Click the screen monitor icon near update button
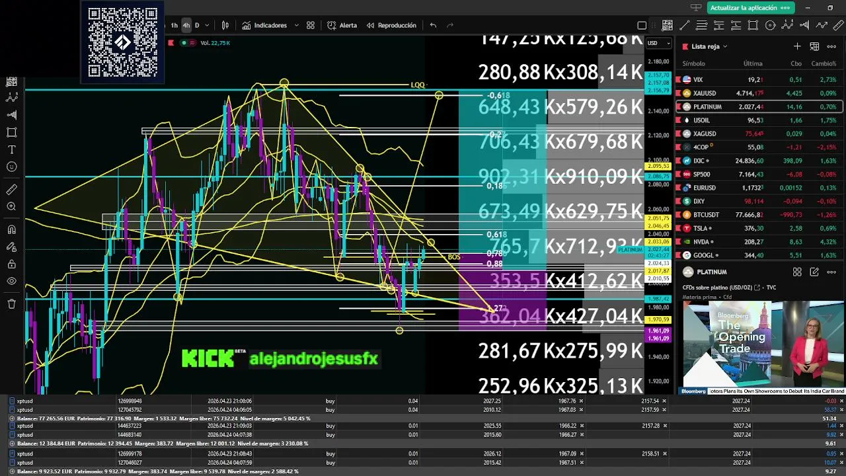The image size is (846, 476). (x=695, y=7)
